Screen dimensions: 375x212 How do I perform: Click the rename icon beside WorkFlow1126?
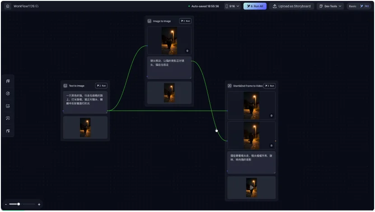click(37, 6)
